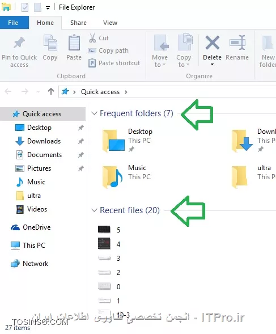This screenshot has width=276, height=334.
Task: Click the Rename icon in Organize group
Action: pyautogui.click(x=237, y=43)
